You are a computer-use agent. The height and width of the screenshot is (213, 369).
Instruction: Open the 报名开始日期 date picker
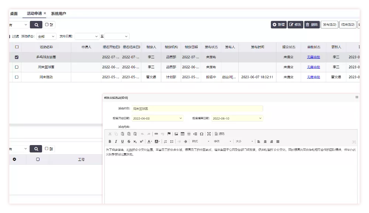coord(158,118)
